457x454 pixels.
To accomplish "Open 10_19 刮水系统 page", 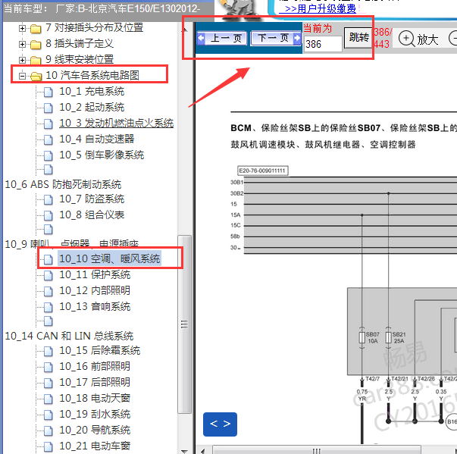I will 95,414.
